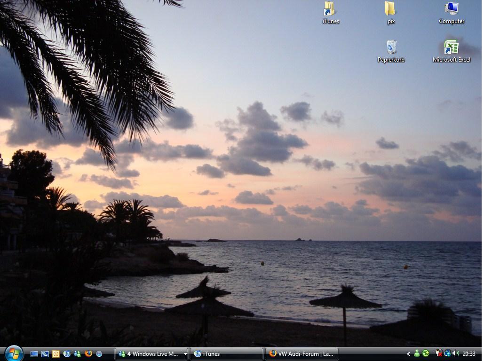Click the power plug battery tray icon
The width and height of the screenshot is (484, 361).
(438, 353)
